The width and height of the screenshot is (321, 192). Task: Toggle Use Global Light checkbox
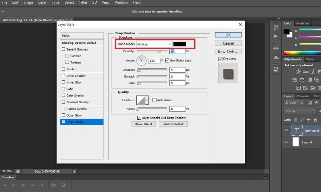(x=167, y=60)
